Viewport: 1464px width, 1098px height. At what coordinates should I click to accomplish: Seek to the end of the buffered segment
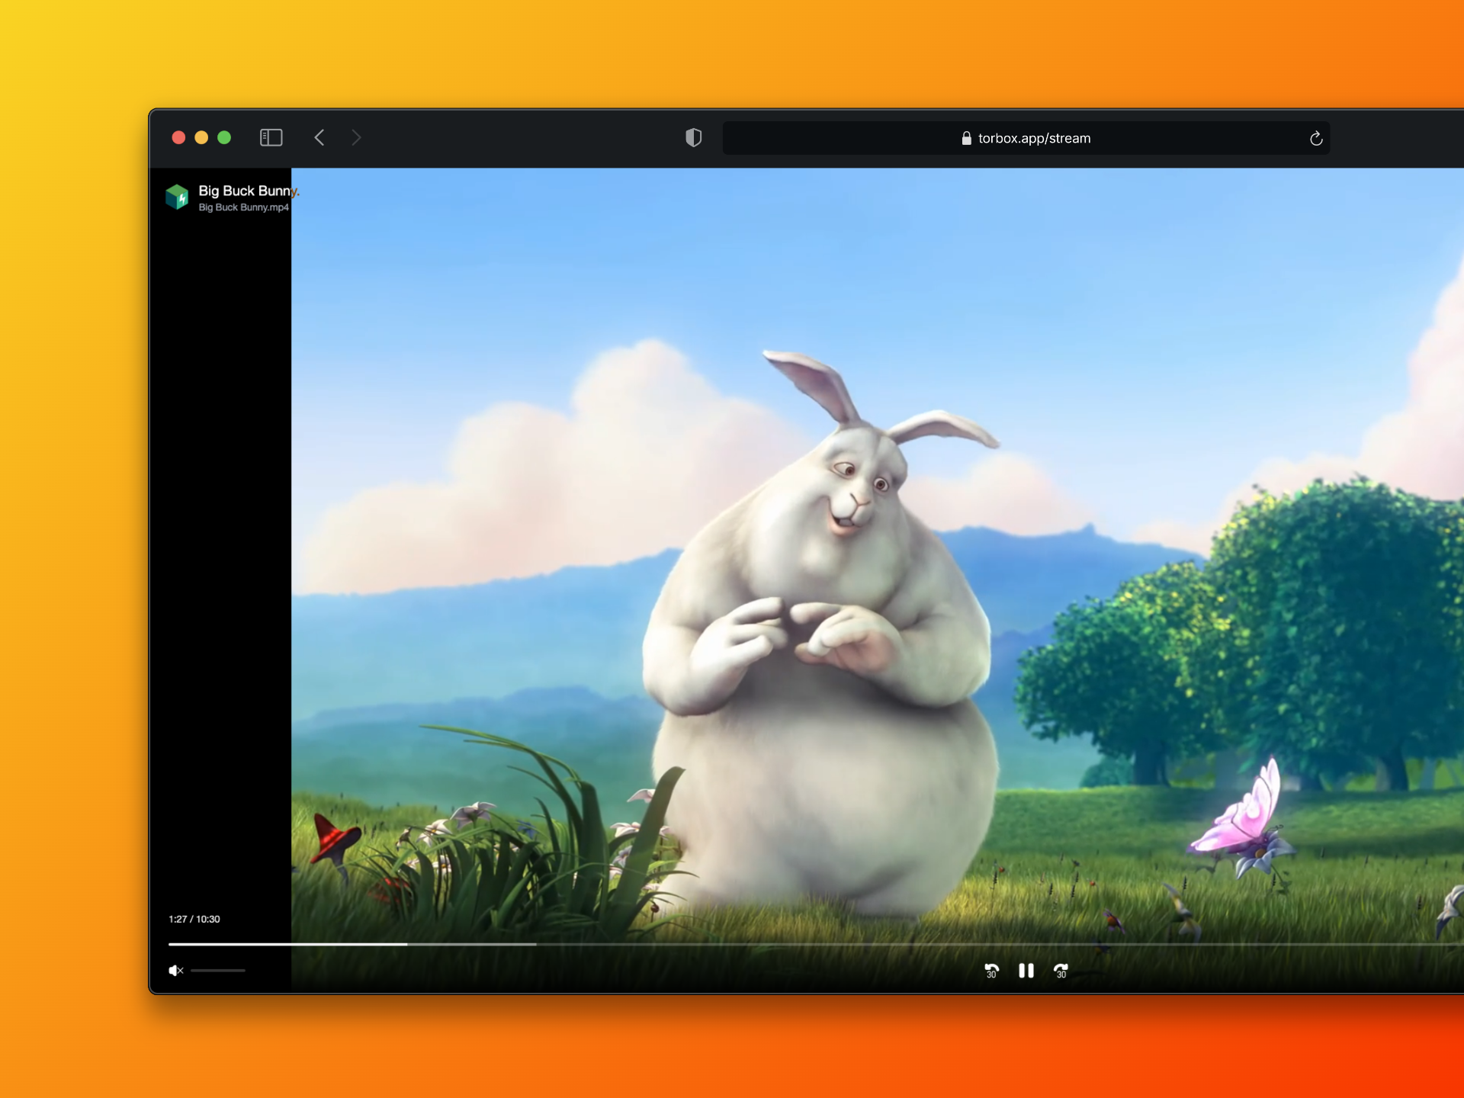click(535, 944)
